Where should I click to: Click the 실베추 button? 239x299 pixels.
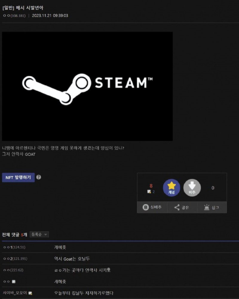click(x=152, y=207)
